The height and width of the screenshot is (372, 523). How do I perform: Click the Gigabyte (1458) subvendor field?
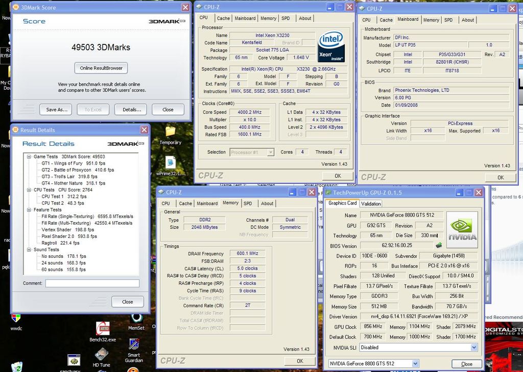(448, 255)
